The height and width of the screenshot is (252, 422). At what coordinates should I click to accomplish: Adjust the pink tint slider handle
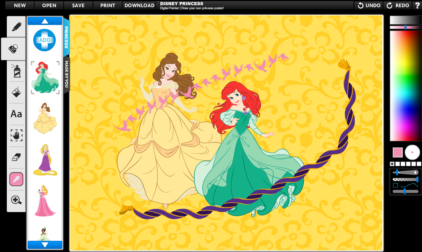[406, 27]
